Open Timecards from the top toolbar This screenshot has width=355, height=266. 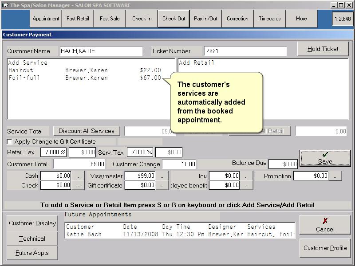point(269,19)
